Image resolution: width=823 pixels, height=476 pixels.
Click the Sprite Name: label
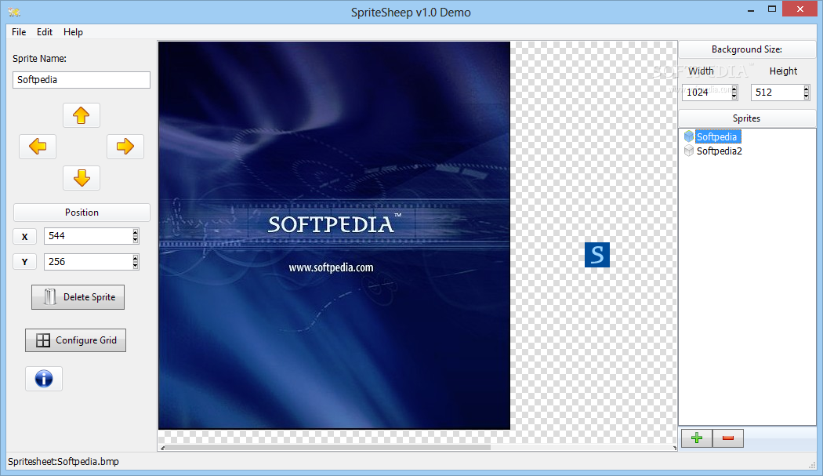pyautogui.click(x=39, y=58)
